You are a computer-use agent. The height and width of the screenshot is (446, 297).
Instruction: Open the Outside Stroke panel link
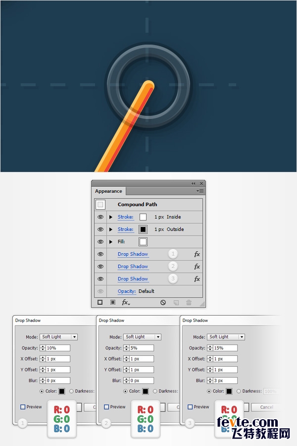(x=125, y=229)
